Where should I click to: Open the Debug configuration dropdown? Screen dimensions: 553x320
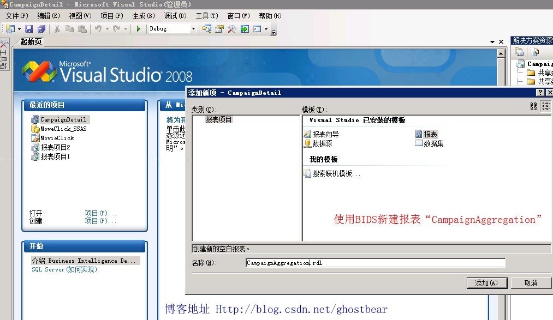[x=194, y=28]
